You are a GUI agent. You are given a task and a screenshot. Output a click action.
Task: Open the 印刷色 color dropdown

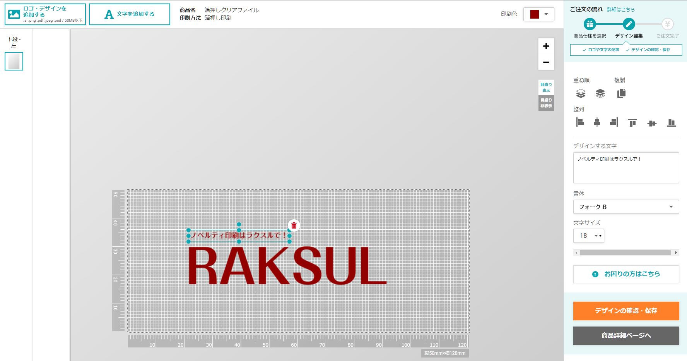(x=539, y=14)
